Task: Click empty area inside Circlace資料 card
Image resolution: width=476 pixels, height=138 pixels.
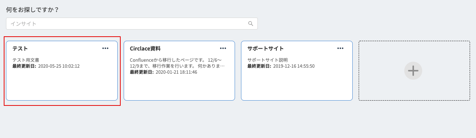Action: pos(179,88)
